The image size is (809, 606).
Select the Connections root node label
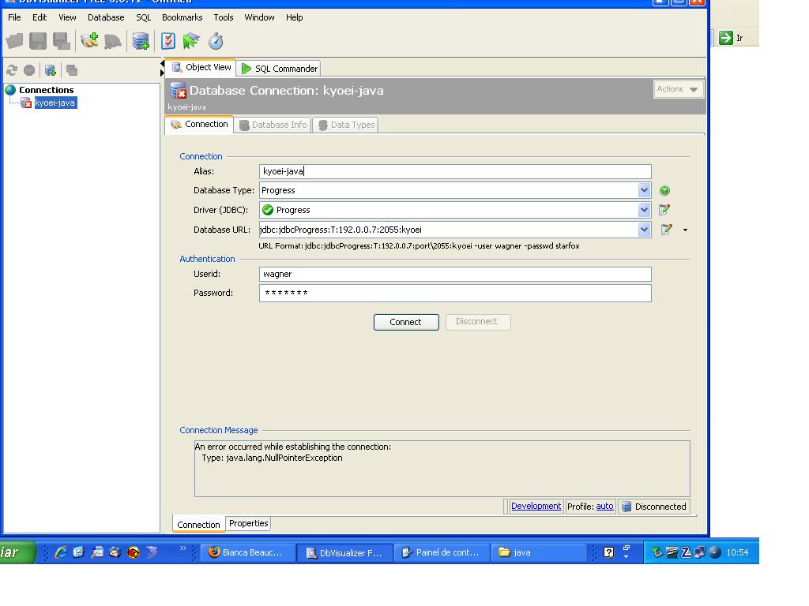click(47, 90)
